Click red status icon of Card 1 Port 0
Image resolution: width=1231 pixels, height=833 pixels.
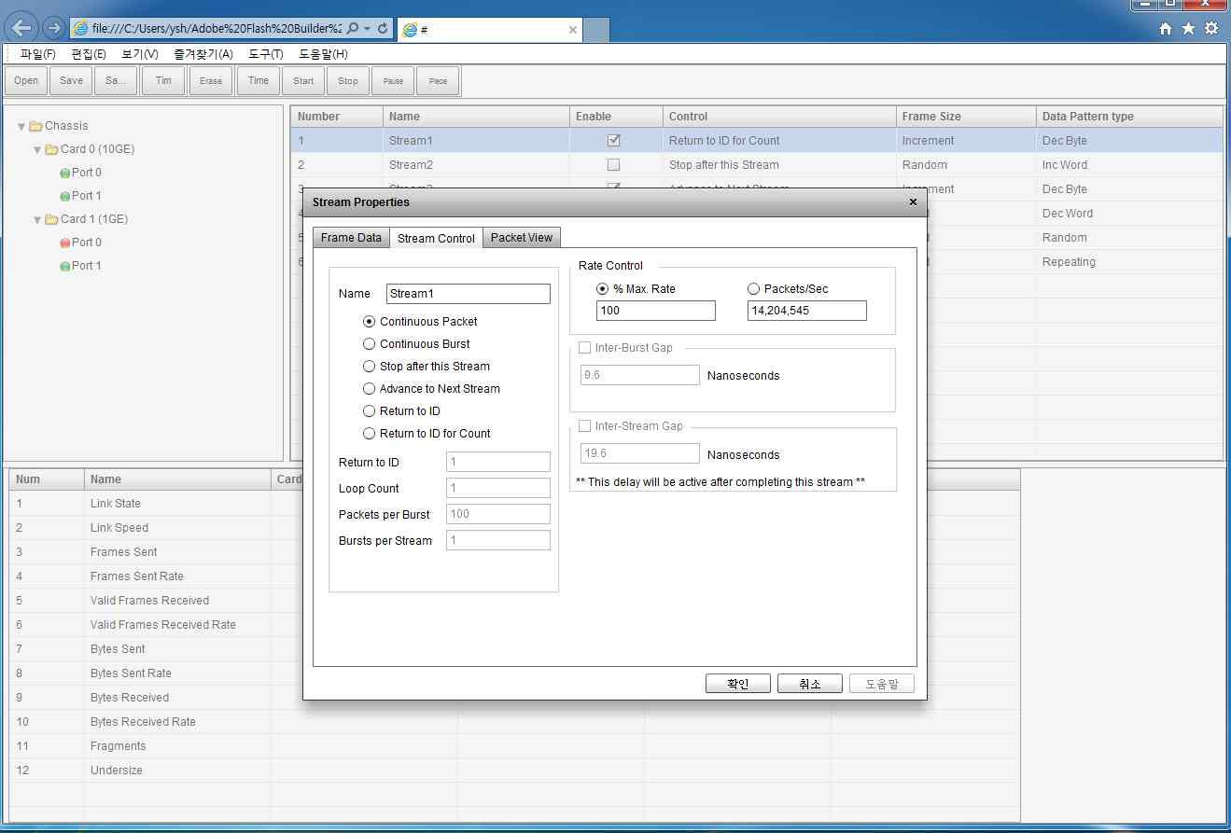(64, 243)
